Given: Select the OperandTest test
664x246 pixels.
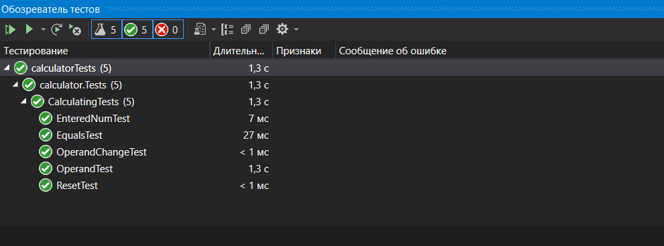Looking at the screenshot, I should 85,169.
